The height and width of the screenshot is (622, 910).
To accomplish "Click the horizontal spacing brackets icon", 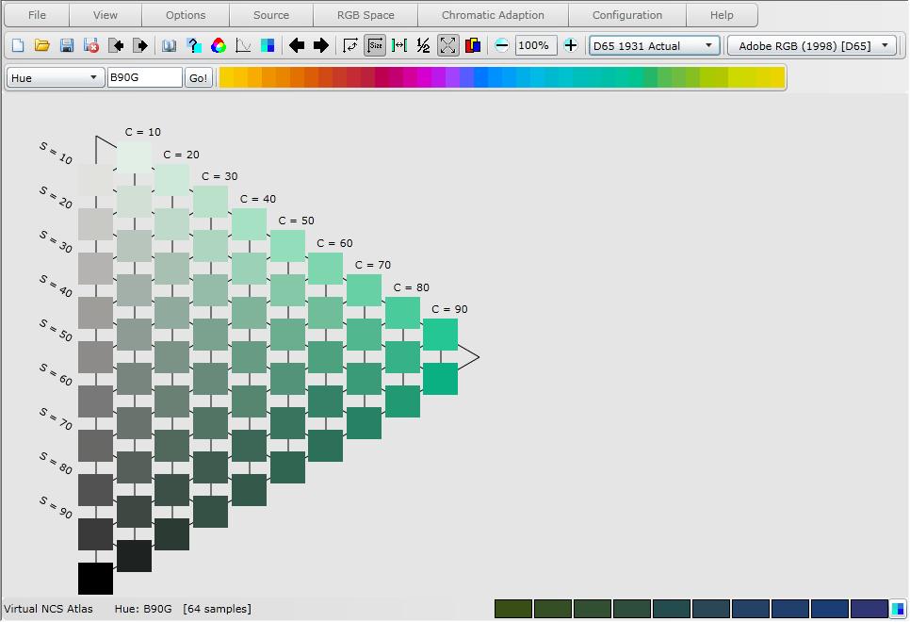I will pyautogui.click(x=399, y=45).
